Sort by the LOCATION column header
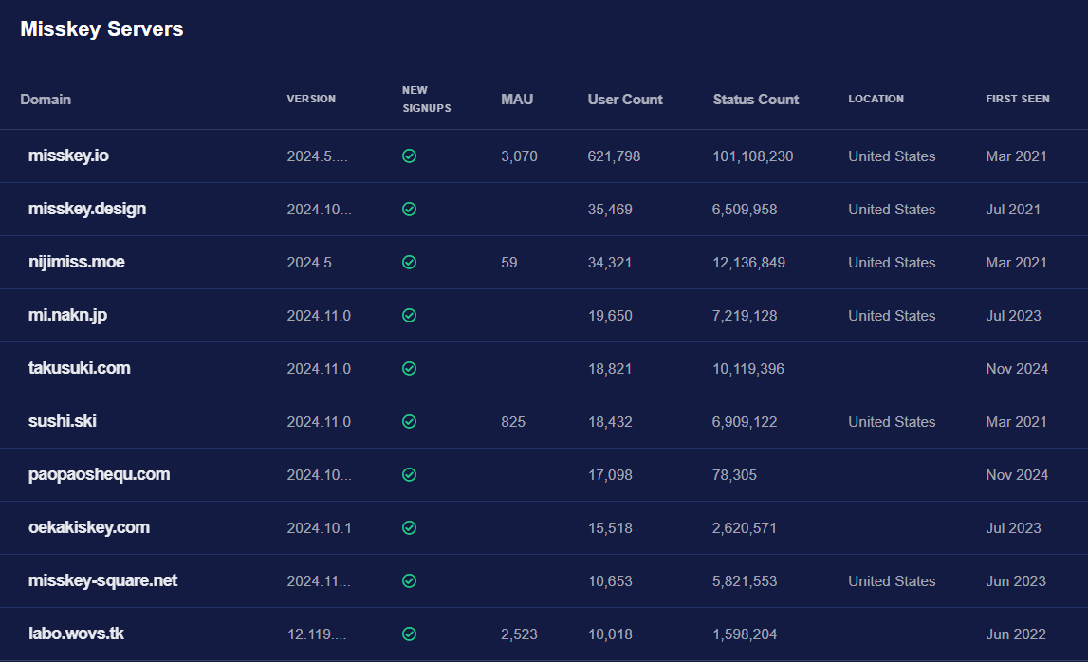The image size is (1088, 662). coord(876,99)
